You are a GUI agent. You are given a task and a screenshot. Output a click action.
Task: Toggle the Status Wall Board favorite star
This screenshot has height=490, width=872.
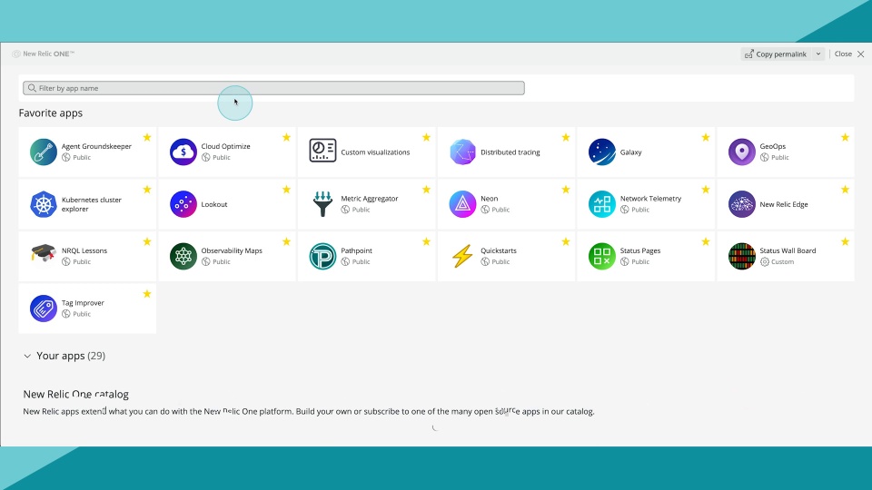coord(845,241)
